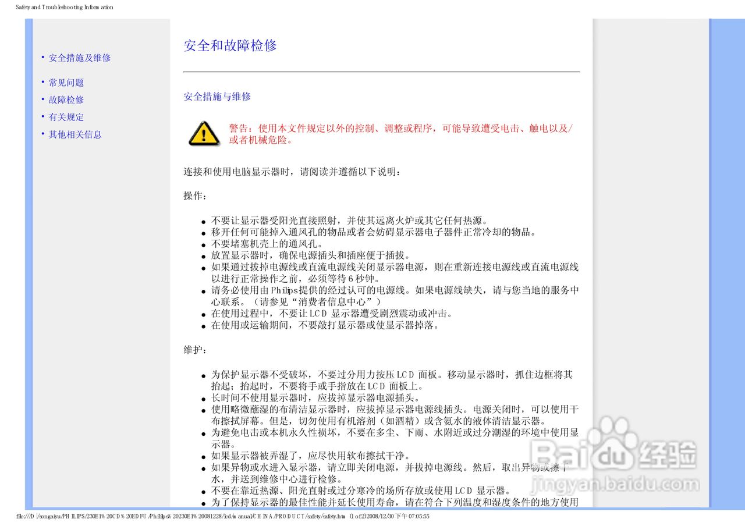Screen dimensions: 745x526
Task: Click the sentence 连接和使用电脑显示器时，请阅读并遵循以下说明：
Action: pos(292,172)
